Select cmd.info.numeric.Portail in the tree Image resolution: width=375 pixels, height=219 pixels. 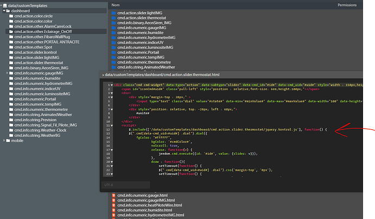click(x=35, y=99)
